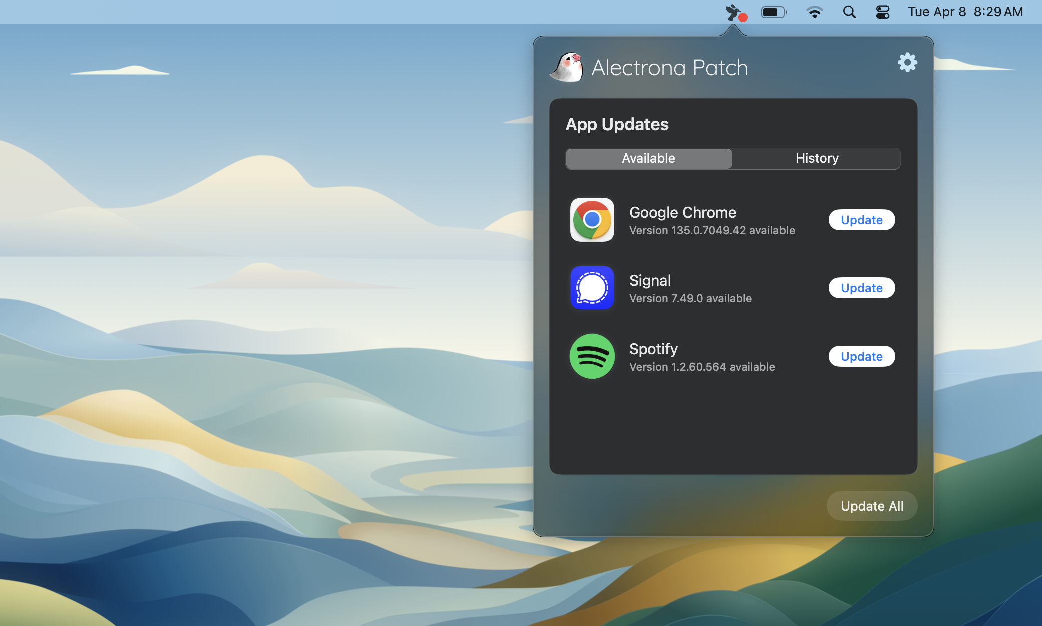The width and height of the screenshot is (1042, 626).
Task: Update Spotify to version 1.2.60.564
Action: coord(861,356)
